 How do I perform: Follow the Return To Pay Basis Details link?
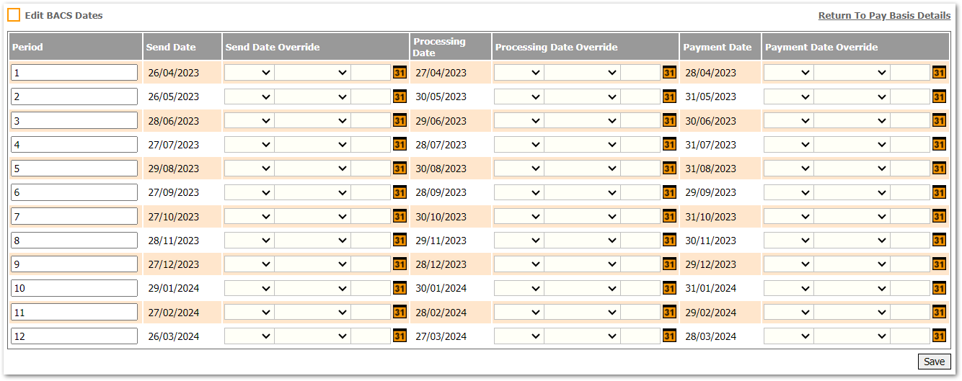(x=884, y=15)
